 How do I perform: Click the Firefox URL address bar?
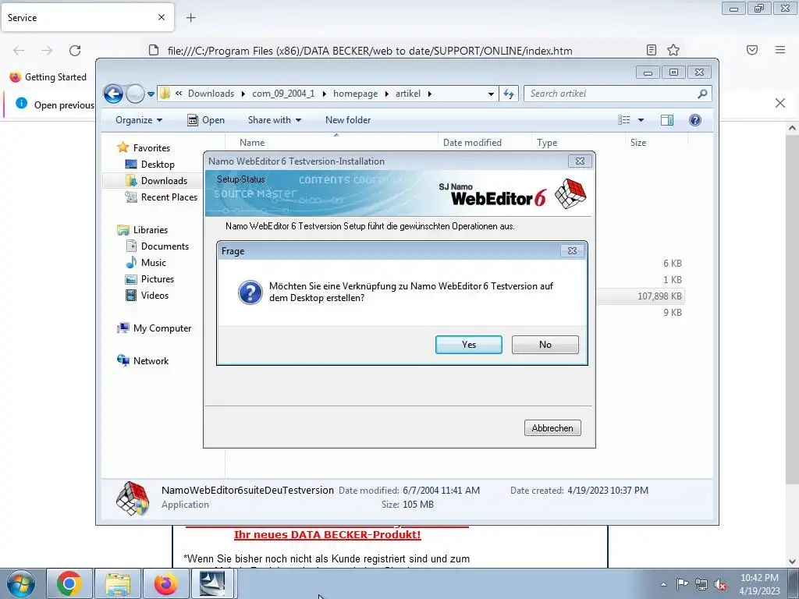369,51
